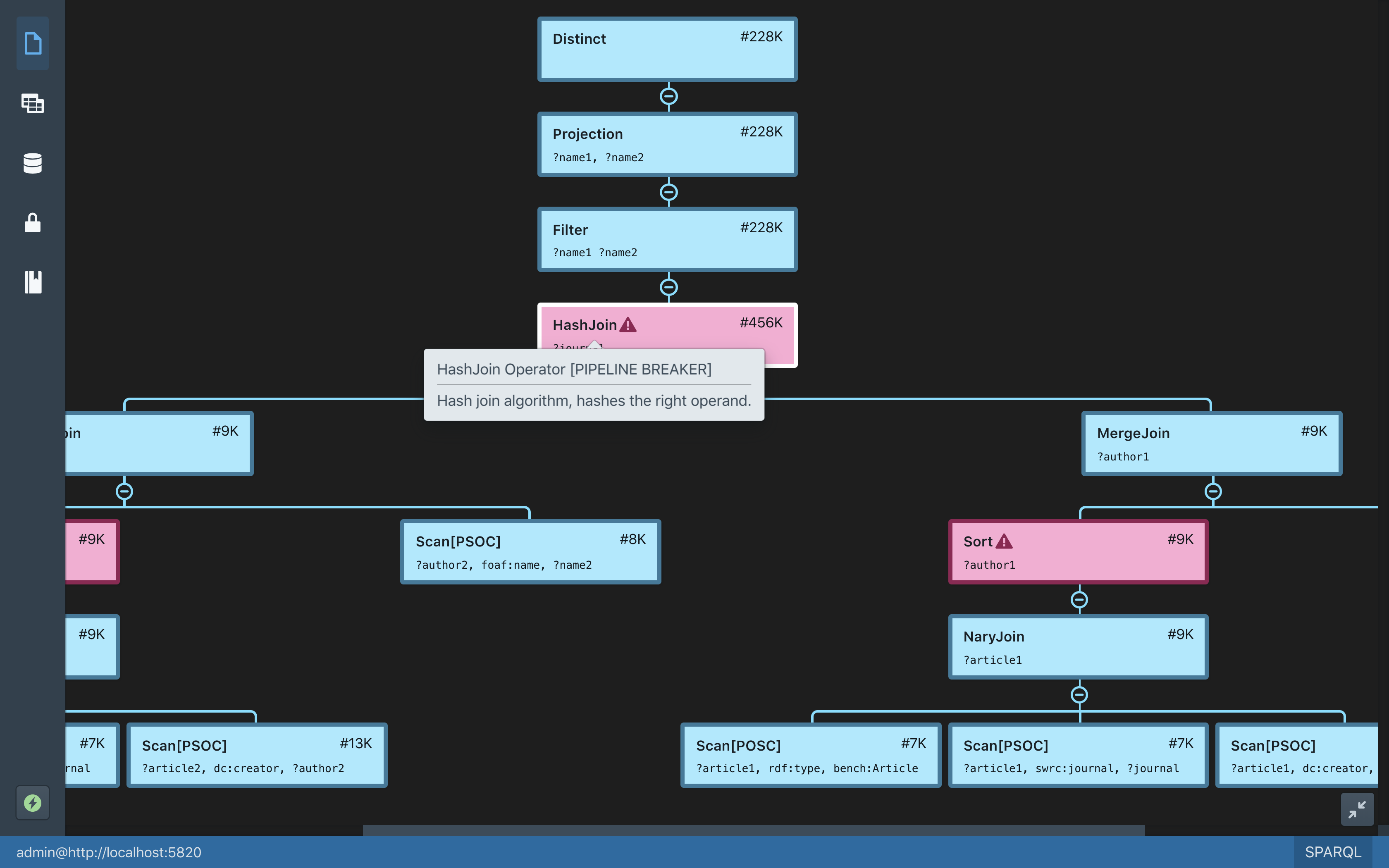Viewport: 1389px width, 868px height.
Task: Click the lightning bolt icon at bottom left
Action: coord(32,803)
